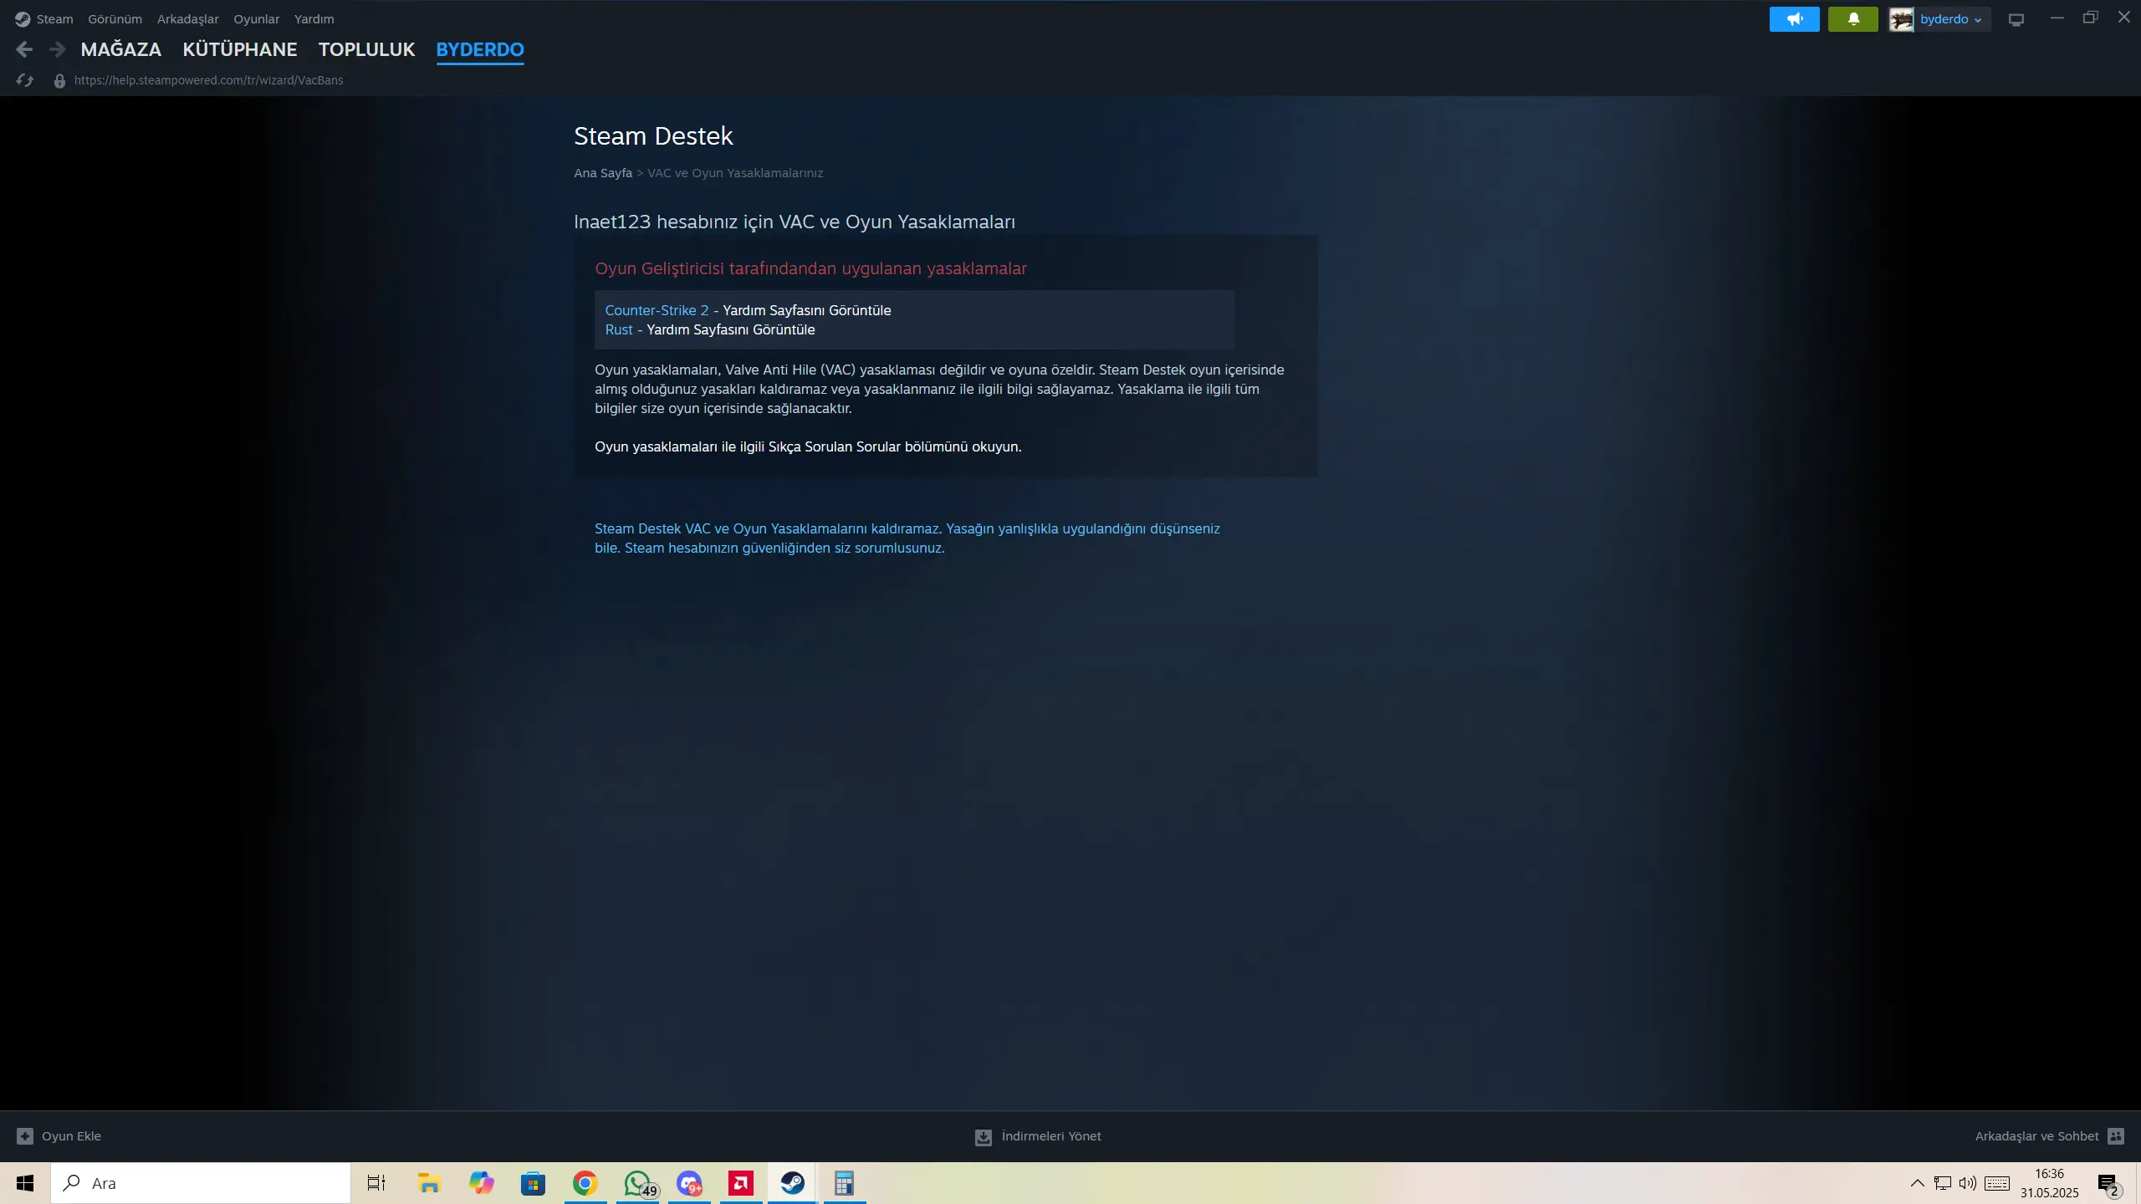The image size is (2141, 1204).
Task: Click the İndirmeleri Yönet download icon
Action: (984, 1136)
